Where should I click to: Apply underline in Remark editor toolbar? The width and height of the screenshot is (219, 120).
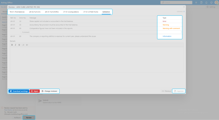(19, 45)
